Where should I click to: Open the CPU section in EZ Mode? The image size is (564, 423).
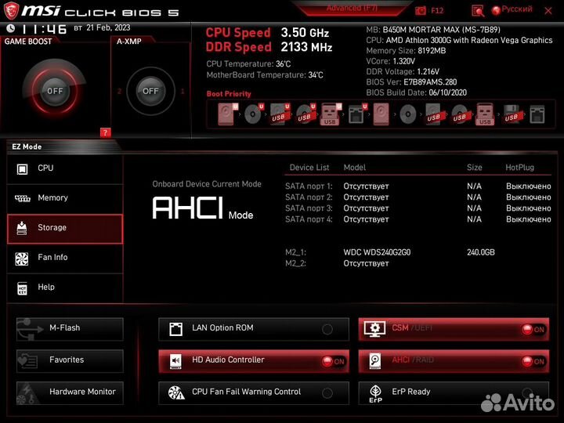tap(65, 168)
